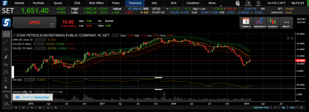Toggle percent scale mode
Viewport: 309px width, 112px height.
[275, 108]
